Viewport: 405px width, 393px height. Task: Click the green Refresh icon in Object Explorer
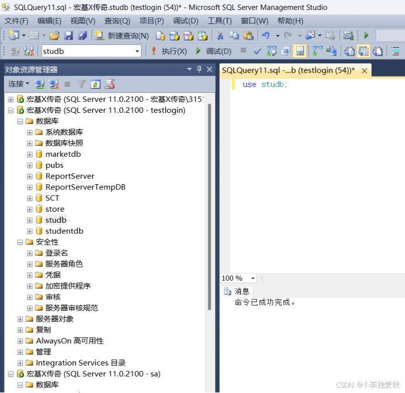click(x=95, y=84)
